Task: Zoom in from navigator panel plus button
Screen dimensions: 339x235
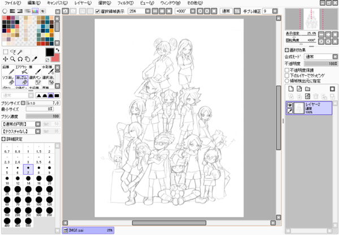Action: point(328,34)
